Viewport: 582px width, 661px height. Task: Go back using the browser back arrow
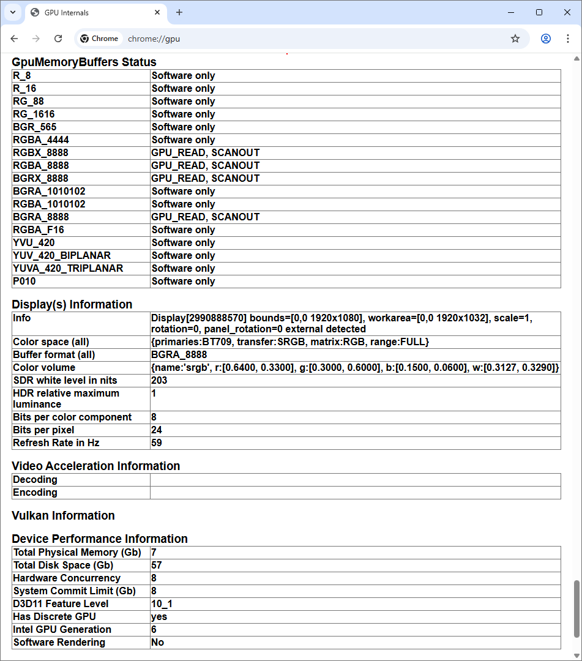pos(14,39)
